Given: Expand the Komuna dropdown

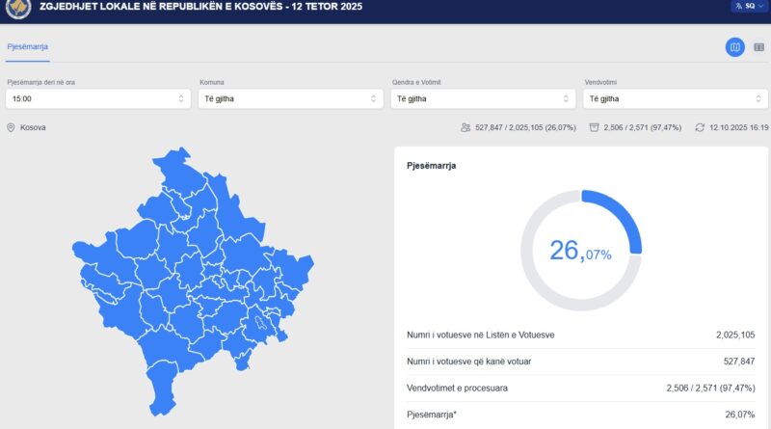Looking at the screenshot, I should click(289, 98).
